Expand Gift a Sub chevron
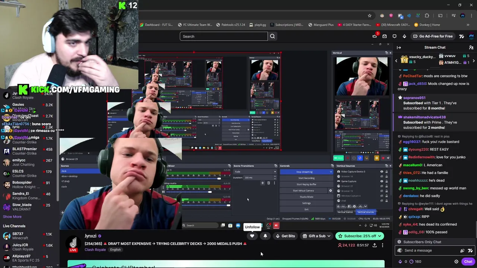The height and width of the screenshot is (268, 477). click(329, 236)
